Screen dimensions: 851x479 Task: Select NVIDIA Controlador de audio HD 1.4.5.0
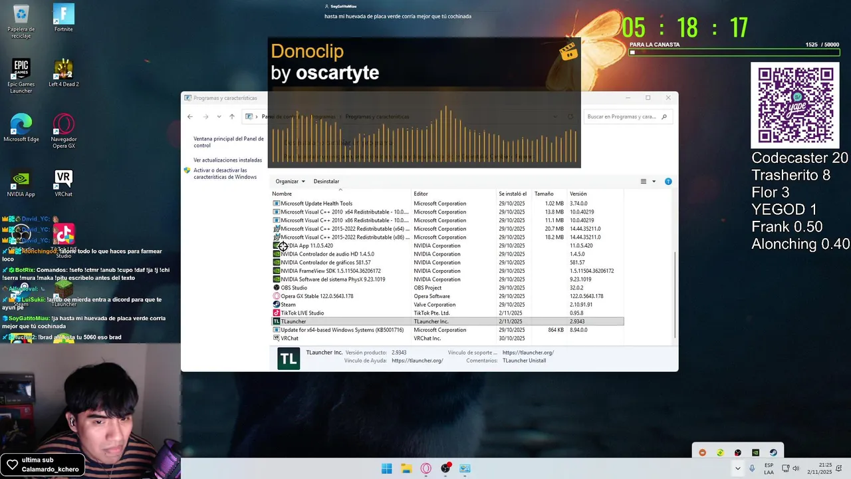pos(447,254)
